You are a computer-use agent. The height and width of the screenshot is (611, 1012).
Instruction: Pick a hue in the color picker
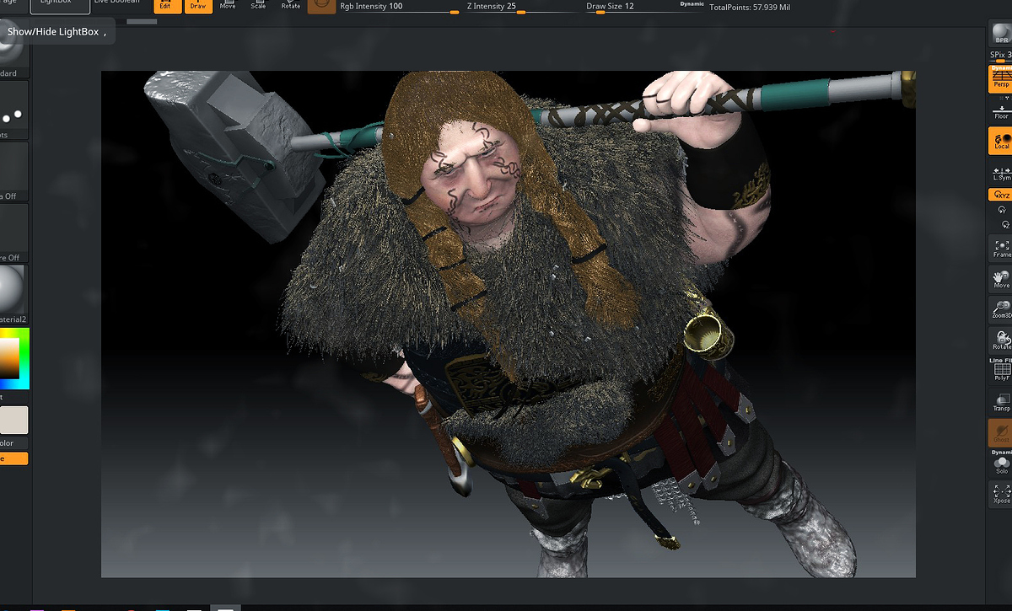pos(14,358)
